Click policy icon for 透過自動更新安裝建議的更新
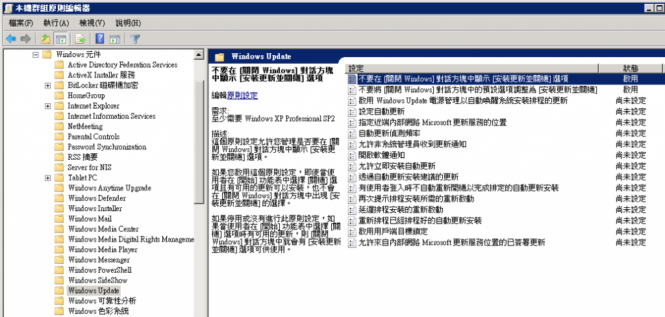The width and height of the screenshot is (665, 317). click(351, 177)
